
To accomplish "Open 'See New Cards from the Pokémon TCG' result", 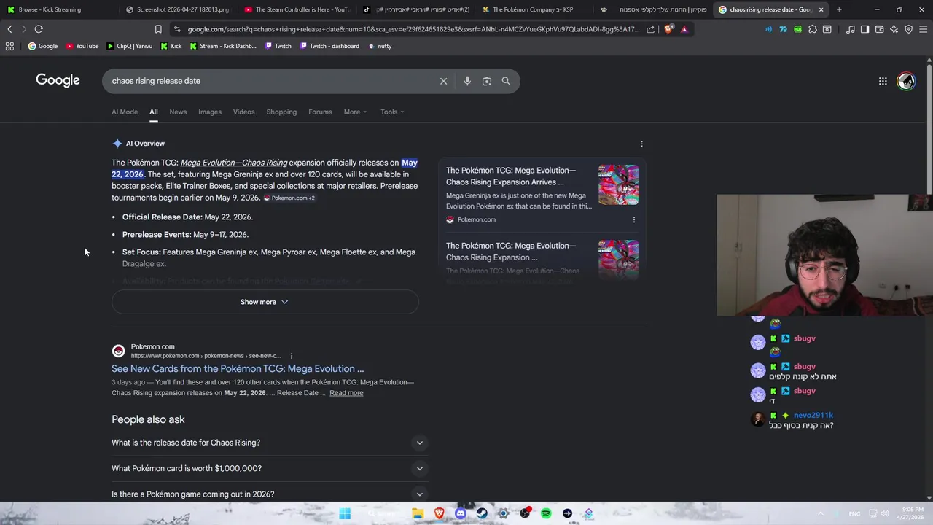I will 238,368.
